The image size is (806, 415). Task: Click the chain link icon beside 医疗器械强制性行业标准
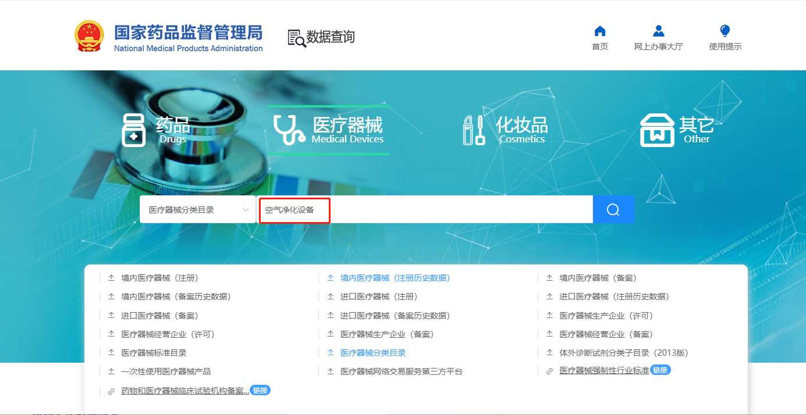(549, 371)
